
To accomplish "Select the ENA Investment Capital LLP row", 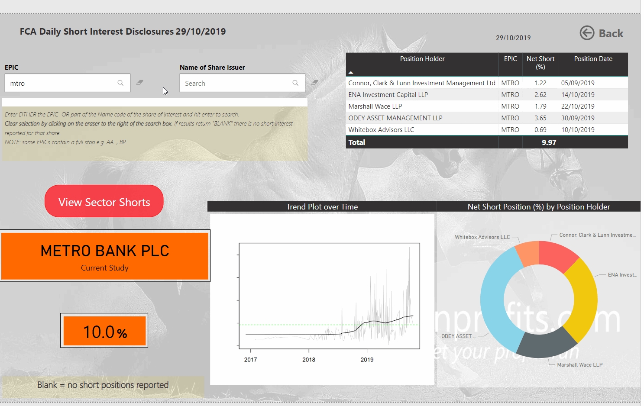I will coord(388,94).
